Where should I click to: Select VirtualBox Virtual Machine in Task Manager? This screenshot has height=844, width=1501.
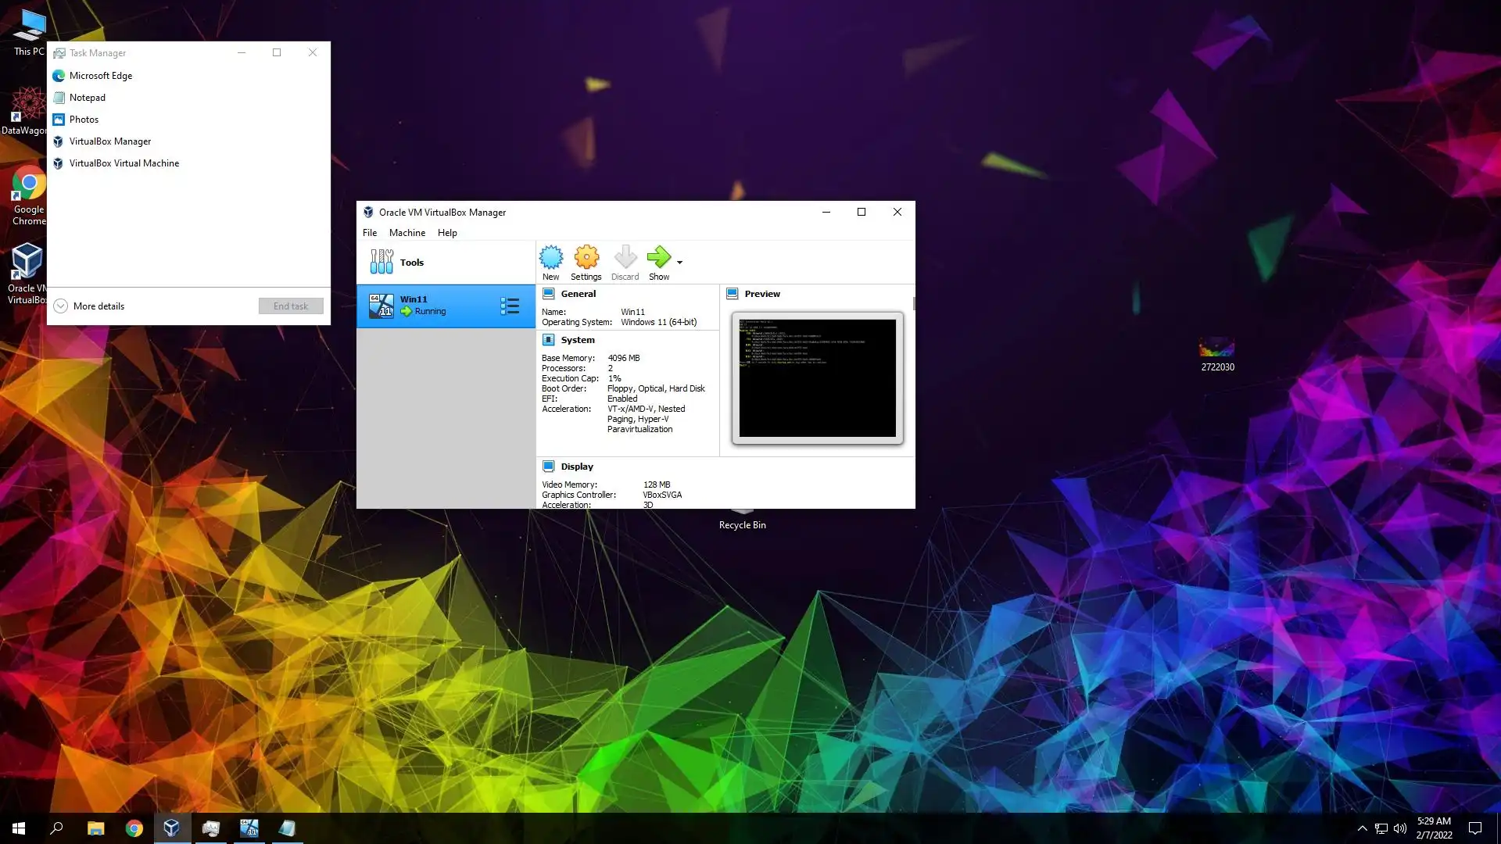point(124,163)
